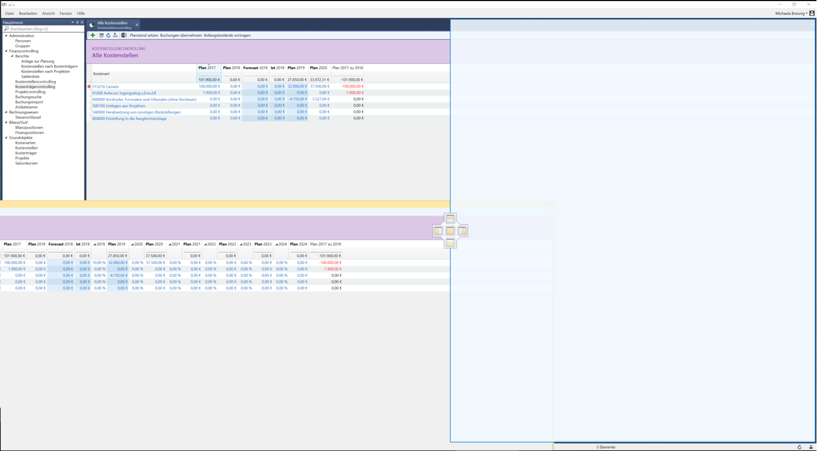
Task: Open 01000 Aufw.zur Ingangsetzg.u.Erw.d.B link
Action: tap(124, 93)
